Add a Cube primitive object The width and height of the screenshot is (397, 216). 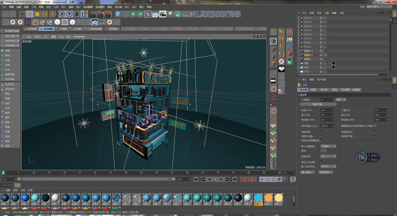[x=118, y=14]
